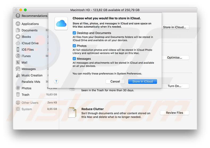Uncheck the Messages checkbox in dialog
This screenshot has height=148, width=210.
pyautogui.click(x=74, y=59)
